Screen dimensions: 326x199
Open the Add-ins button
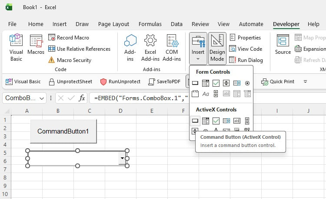coord(130,48)
